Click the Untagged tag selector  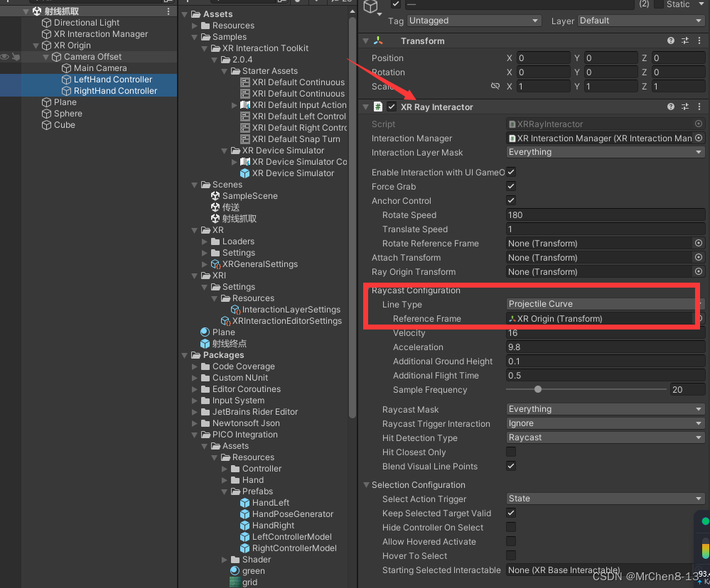click(x=474, y=21)
